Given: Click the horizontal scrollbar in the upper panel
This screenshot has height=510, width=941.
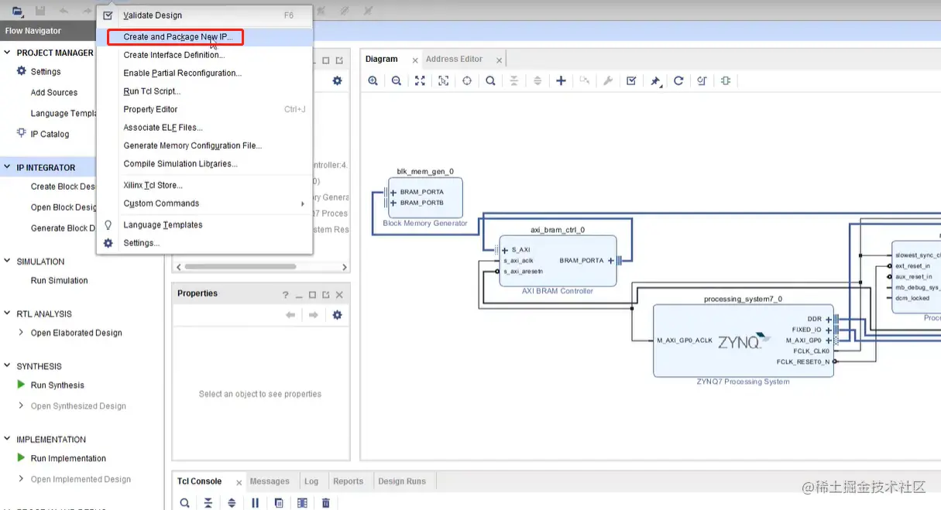Looking at the screenshot, I should tap(240, 267).
